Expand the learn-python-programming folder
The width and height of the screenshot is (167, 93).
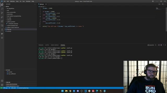coord(14,16)
